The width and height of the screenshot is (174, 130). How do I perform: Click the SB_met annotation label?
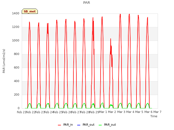pyautogui.click(x=30, y=11)
